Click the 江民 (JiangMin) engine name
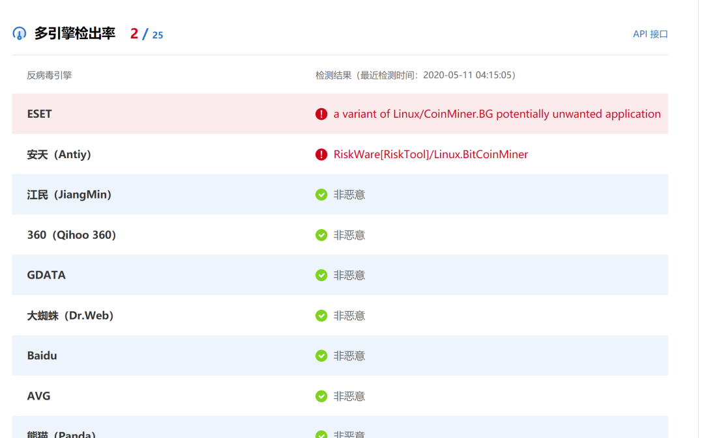 [x=69, y=195]
